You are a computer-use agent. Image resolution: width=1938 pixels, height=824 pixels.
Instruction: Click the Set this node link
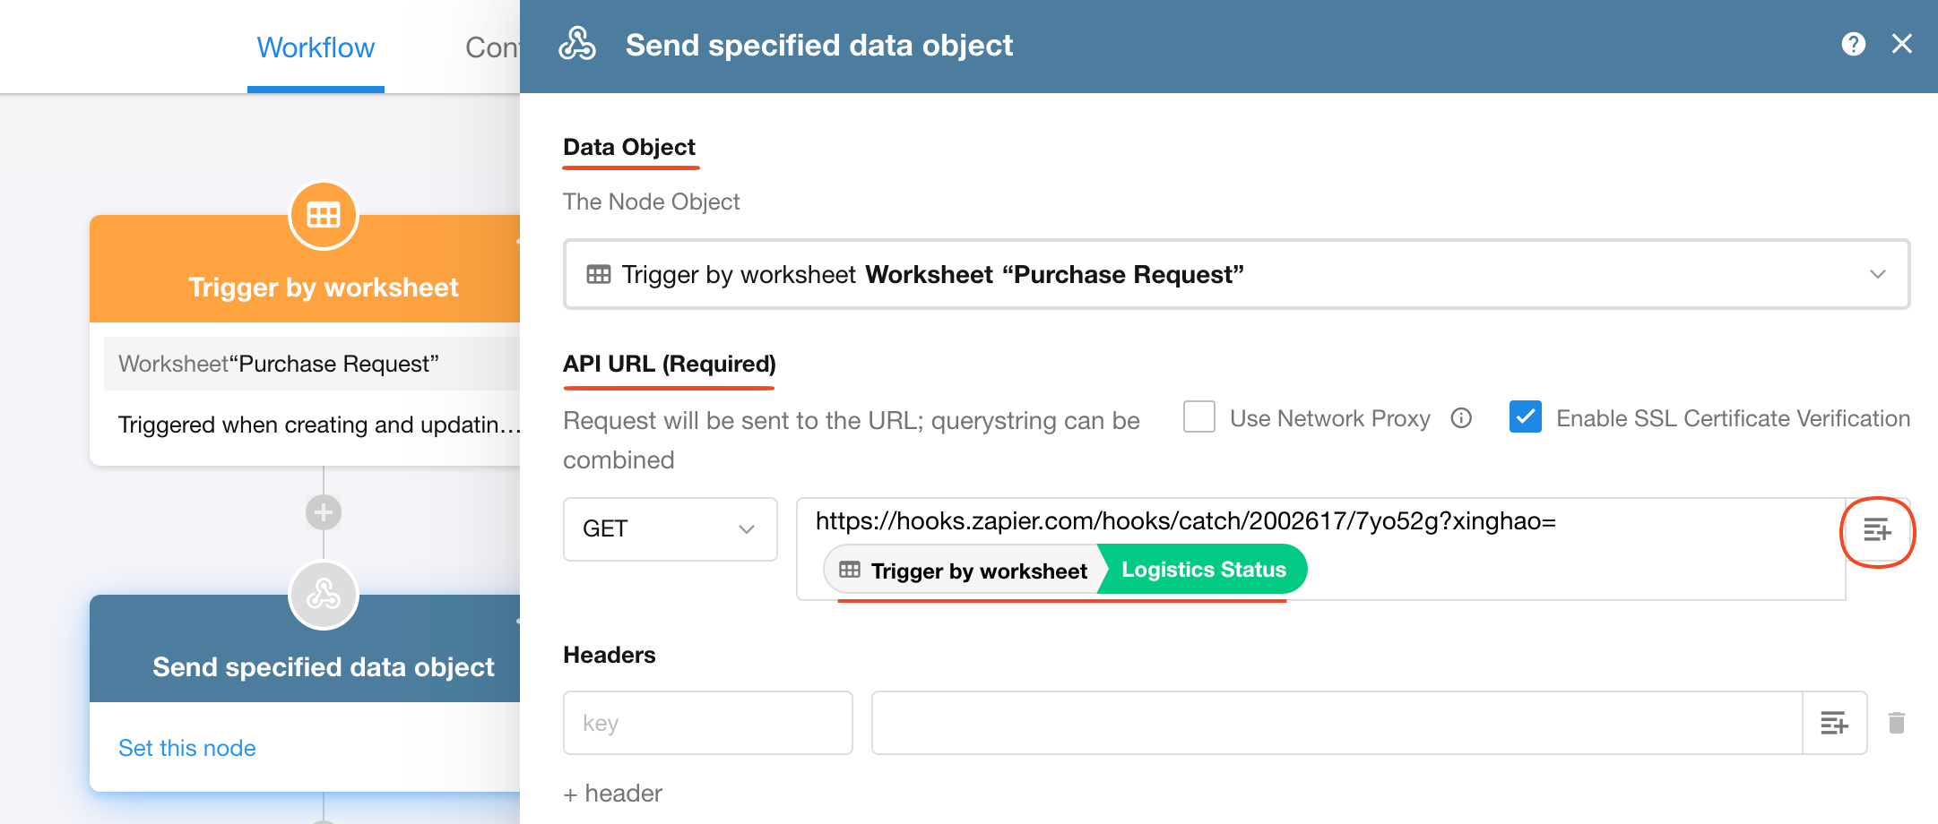[x=187, y=748]
